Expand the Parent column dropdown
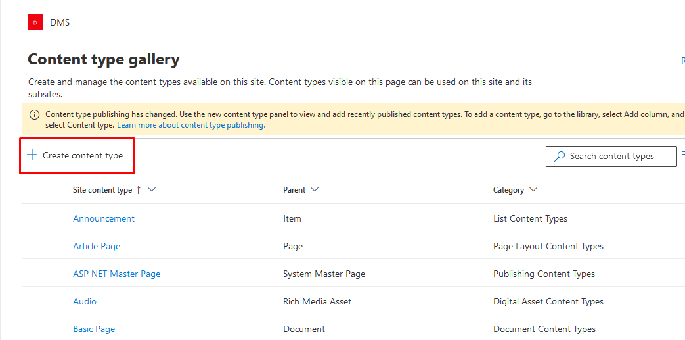685x340 pixels. tap(314, 190)
